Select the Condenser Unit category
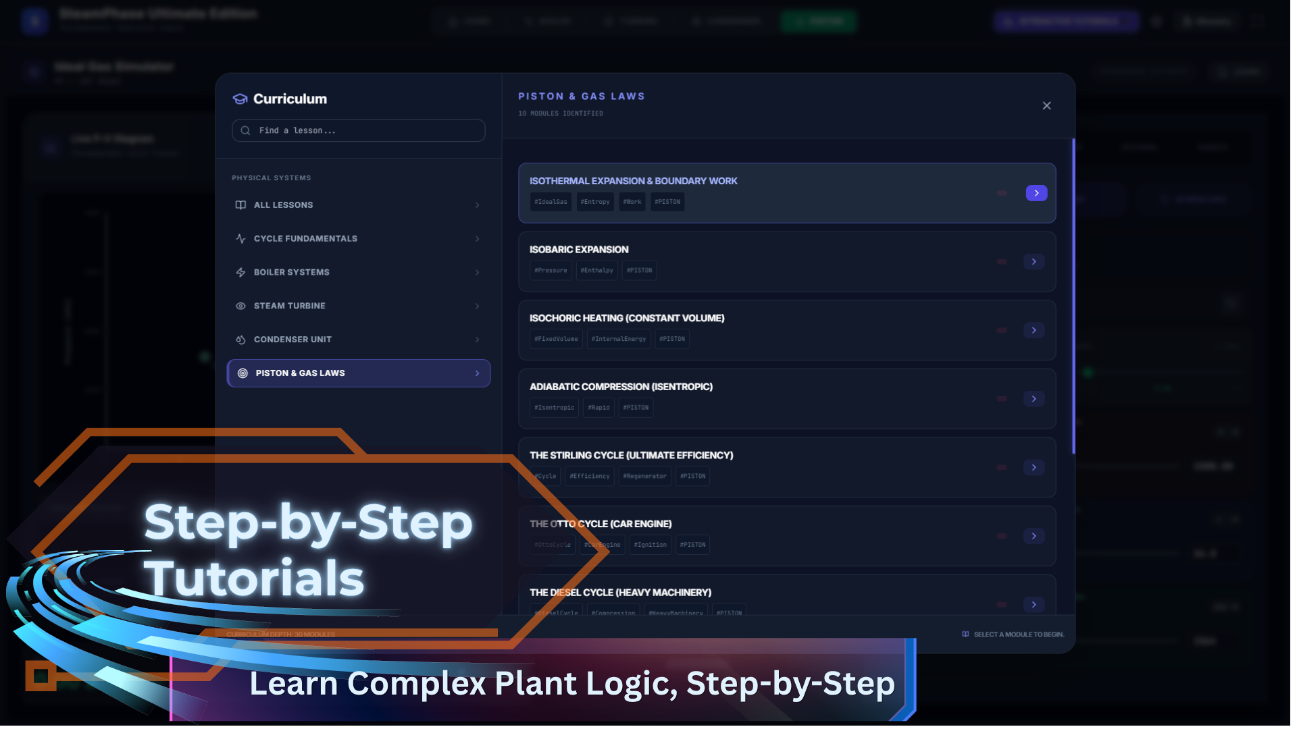The image size is (1297, 729). (x=293, y=340)
